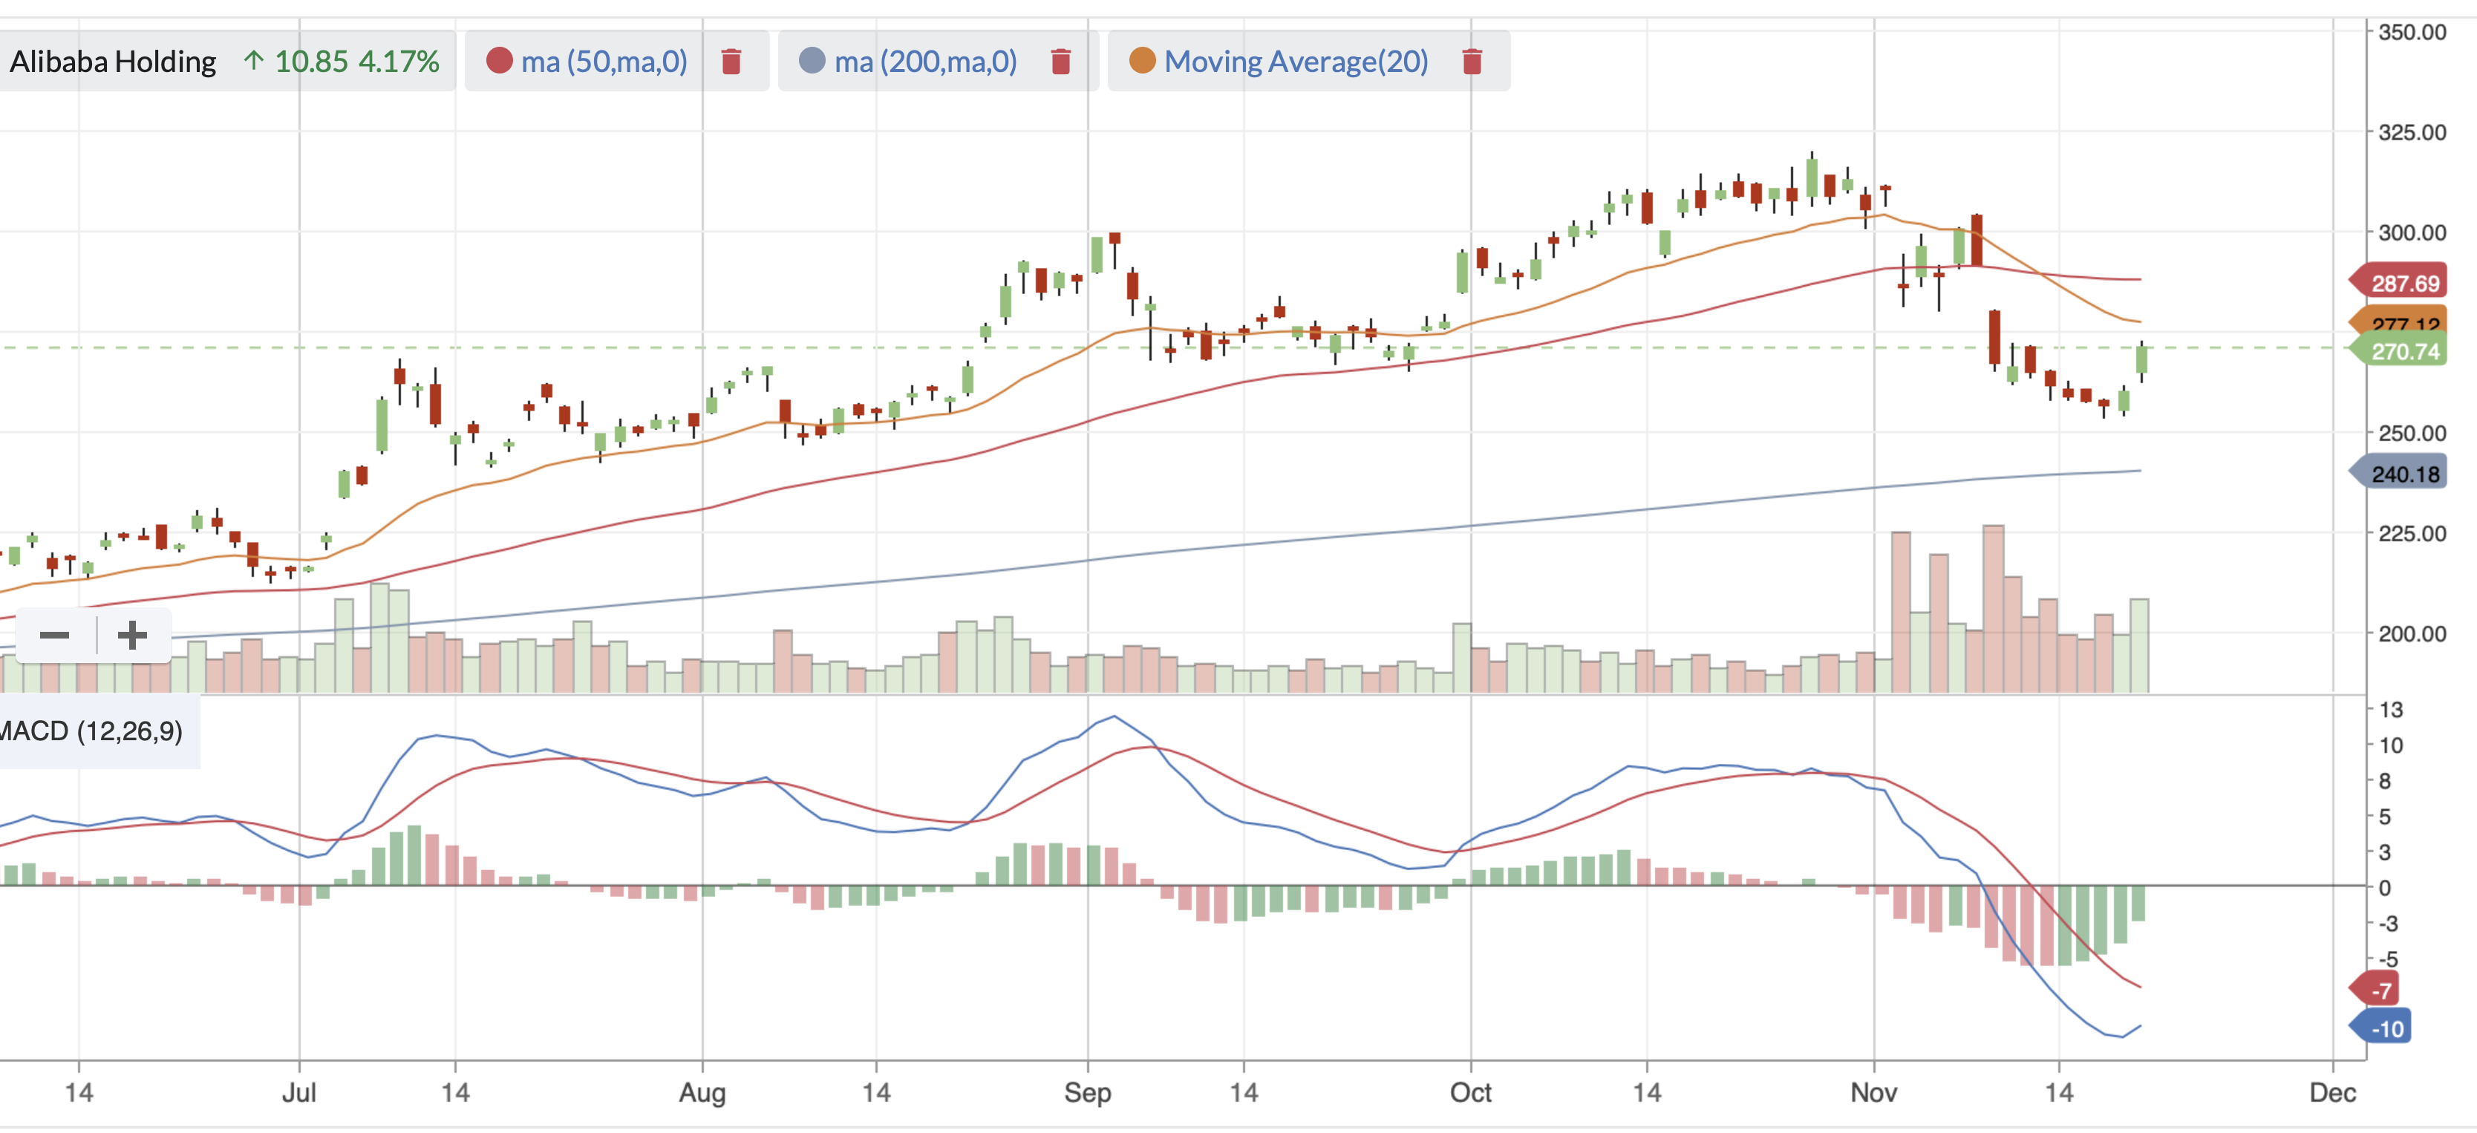Image resolution: width=2477 pixels, height=1133 pixels.
Task: Click the -7 MACD signal value tag
Action: click(2375, 990)
